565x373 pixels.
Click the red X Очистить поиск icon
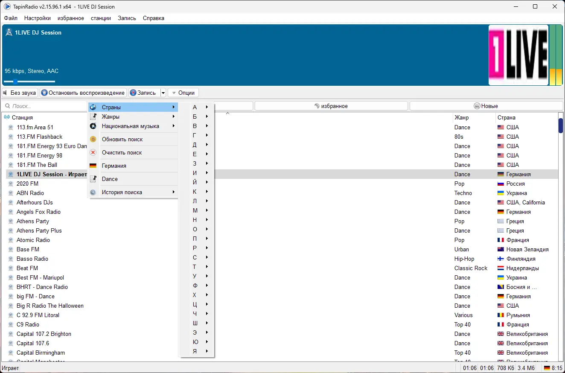click(x=93, y=152)
